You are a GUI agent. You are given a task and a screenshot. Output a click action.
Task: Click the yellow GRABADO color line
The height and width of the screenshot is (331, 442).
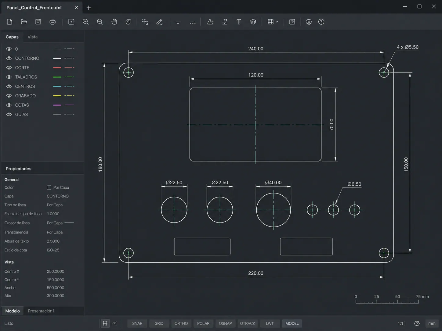click(57, 96)
